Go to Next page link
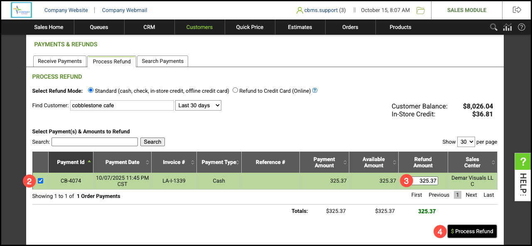 (x=471, y=195)
